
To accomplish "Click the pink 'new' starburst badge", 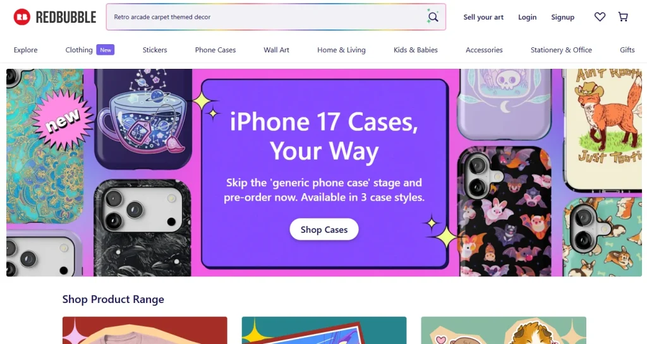I will tap(63, 120).
